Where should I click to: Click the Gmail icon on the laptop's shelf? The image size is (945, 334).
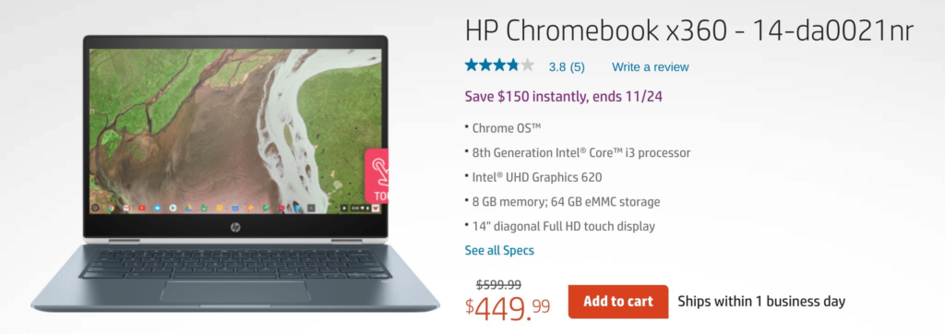click(x=126, y=208)
